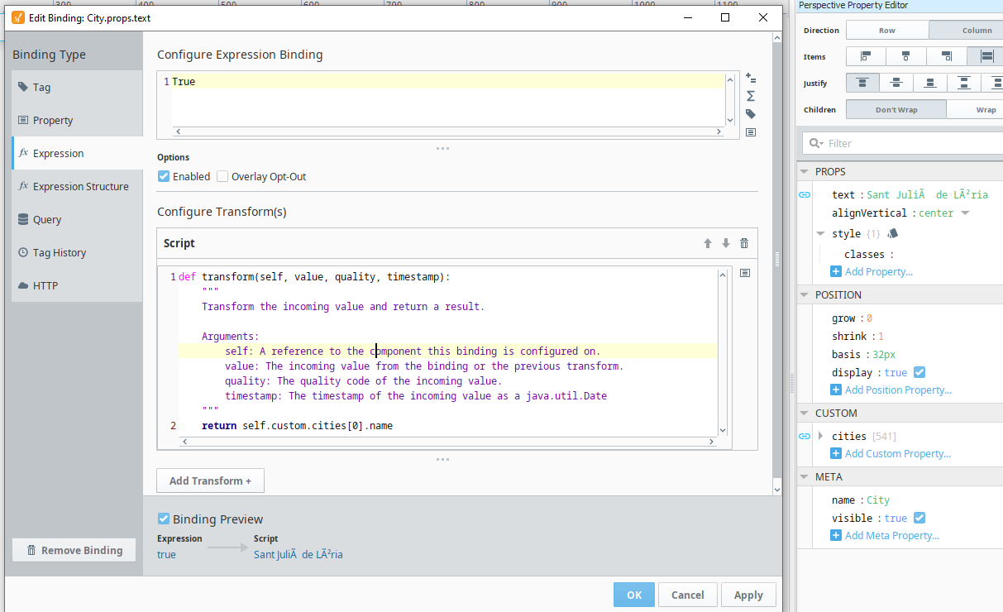Viewport: 1003px width, 612px height.
Task: Open the sigma functions list icon
Action: tap(751, 96)
